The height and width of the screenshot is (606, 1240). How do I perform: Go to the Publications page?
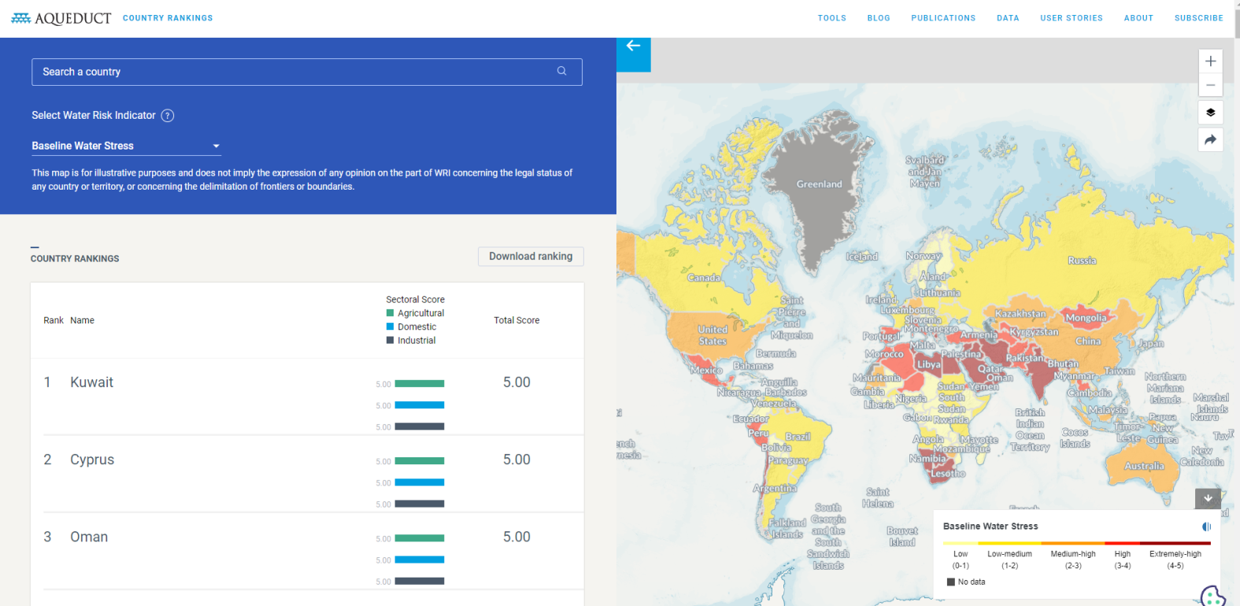[x=943, y=18]
